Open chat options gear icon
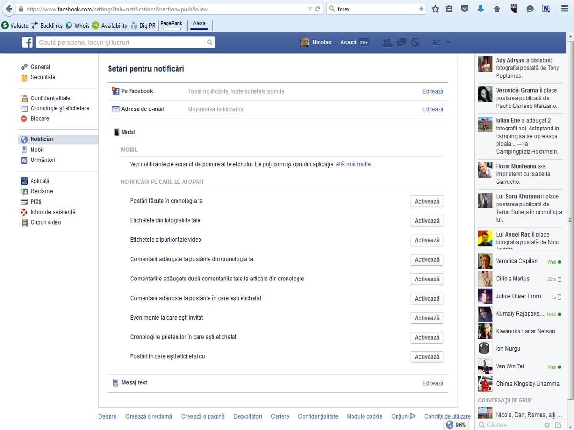The width and height of the screenshot is (574, 430). coord(547,425)
